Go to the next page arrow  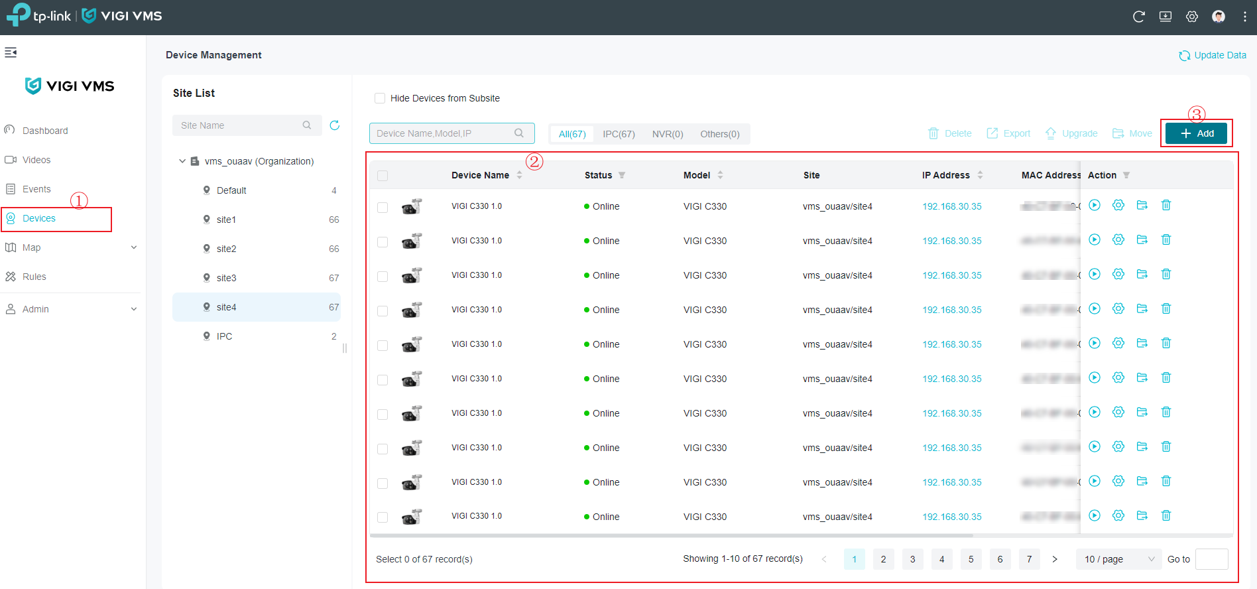1055,559
